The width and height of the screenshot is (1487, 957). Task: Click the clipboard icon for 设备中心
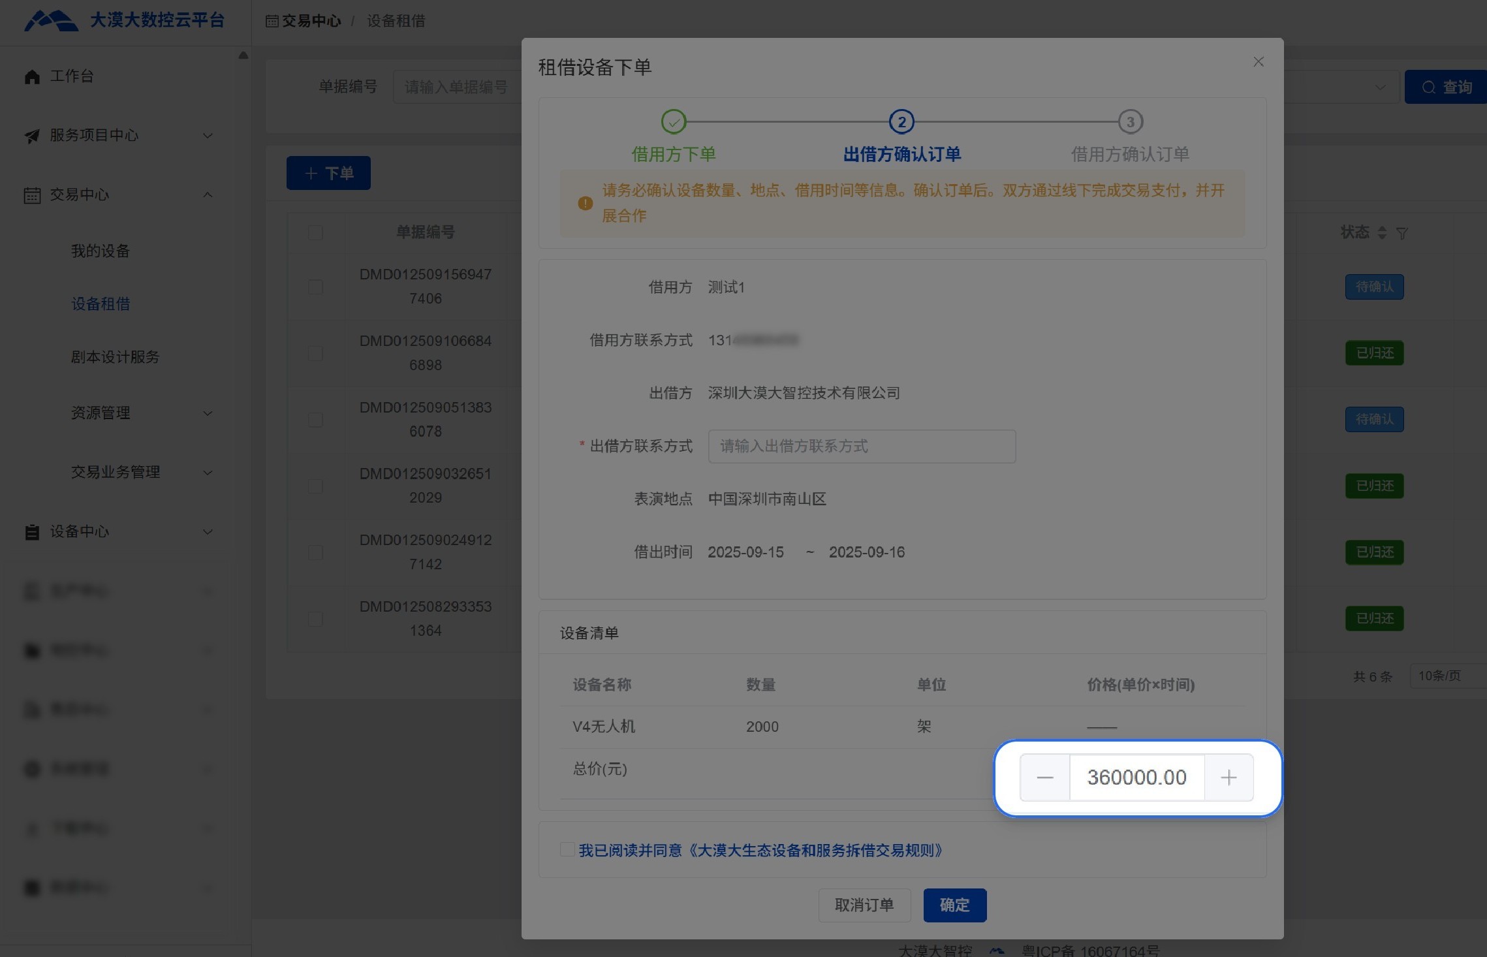pyautogui.click(x=32, y=532)
